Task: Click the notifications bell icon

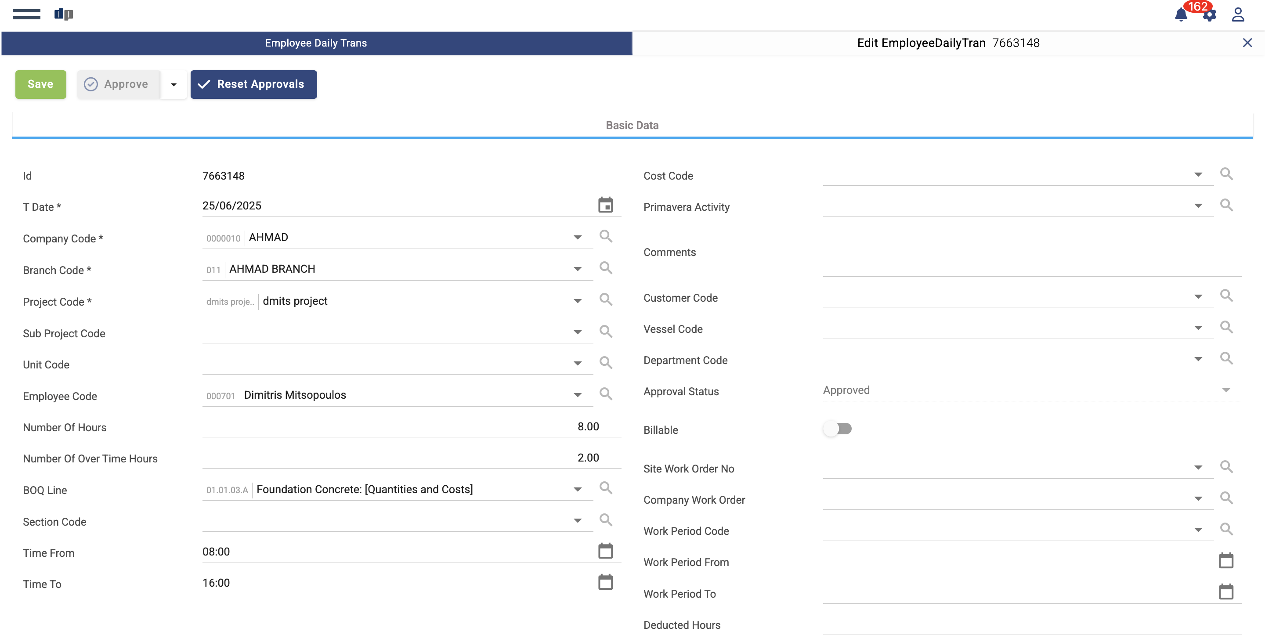Action: (x=1181, y=15)
